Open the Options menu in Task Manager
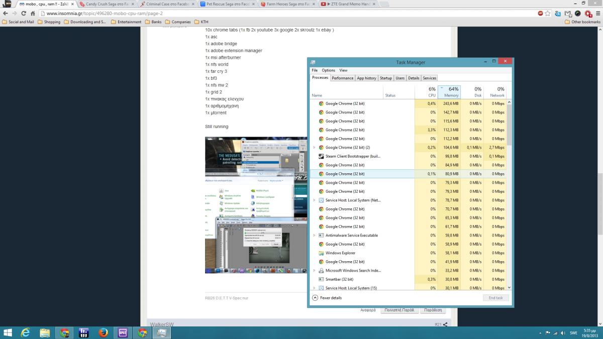Viewport: 603px width, 339px height. 328,70
